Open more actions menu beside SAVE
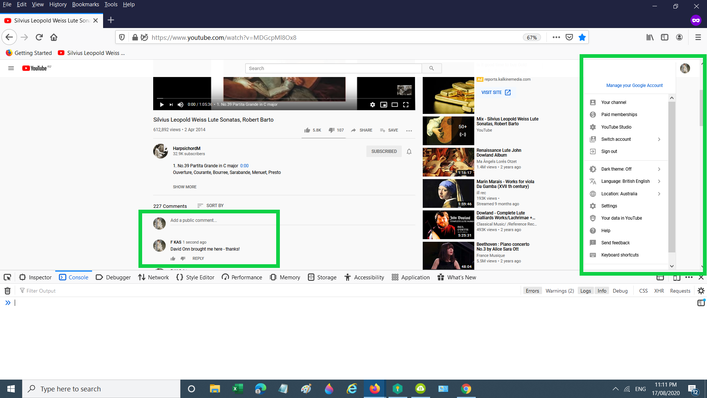The width and height of the screenshot is (707, 398). [409, 130]
